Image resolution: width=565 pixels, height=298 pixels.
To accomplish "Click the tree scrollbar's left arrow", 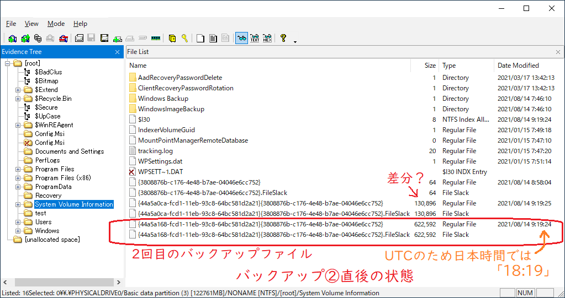I will tap(5, 282).
